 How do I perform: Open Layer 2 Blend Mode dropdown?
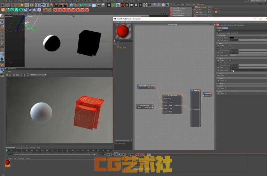[x=248, y=70]
